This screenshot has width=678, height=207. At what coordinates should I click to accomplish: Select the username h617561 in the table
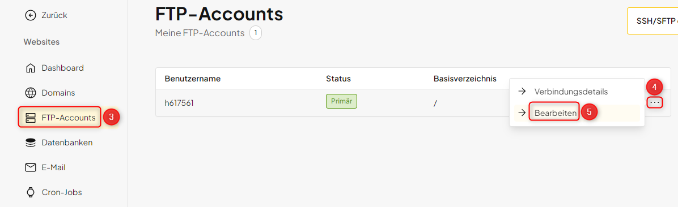pyautogui.click(x=183, y=102)
